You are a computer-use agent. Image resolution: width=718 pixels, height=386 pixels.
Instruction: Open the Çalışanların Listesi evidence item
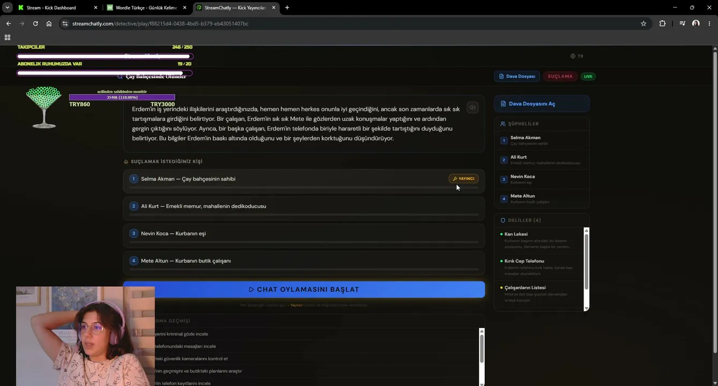coord(539,294)
